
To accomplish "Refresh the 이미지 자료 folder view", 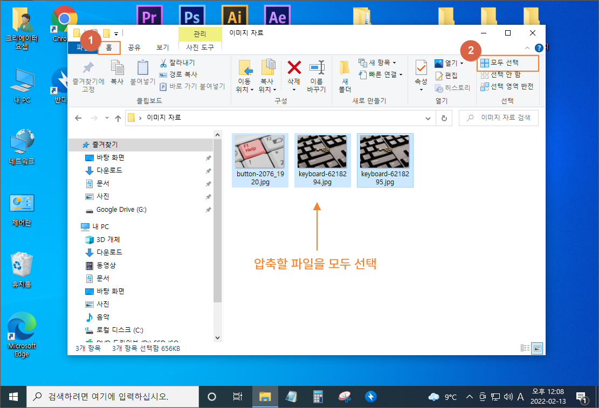I will pyautogui.click(x=444, y=118).
